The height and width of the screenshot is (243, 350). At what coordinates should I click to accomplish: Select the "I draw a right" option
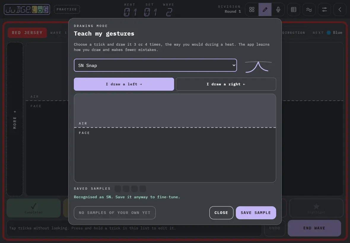[226, 84]
